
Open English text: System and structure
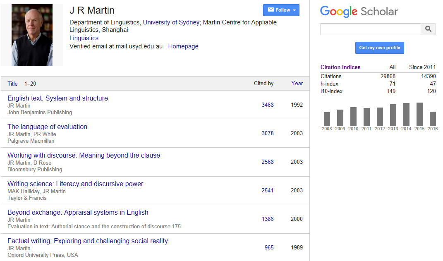tap(57, 98)
